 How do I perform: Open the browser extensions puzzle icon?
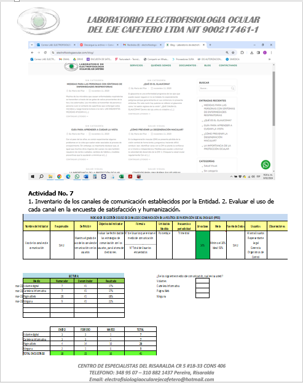[x=242, y=52]
